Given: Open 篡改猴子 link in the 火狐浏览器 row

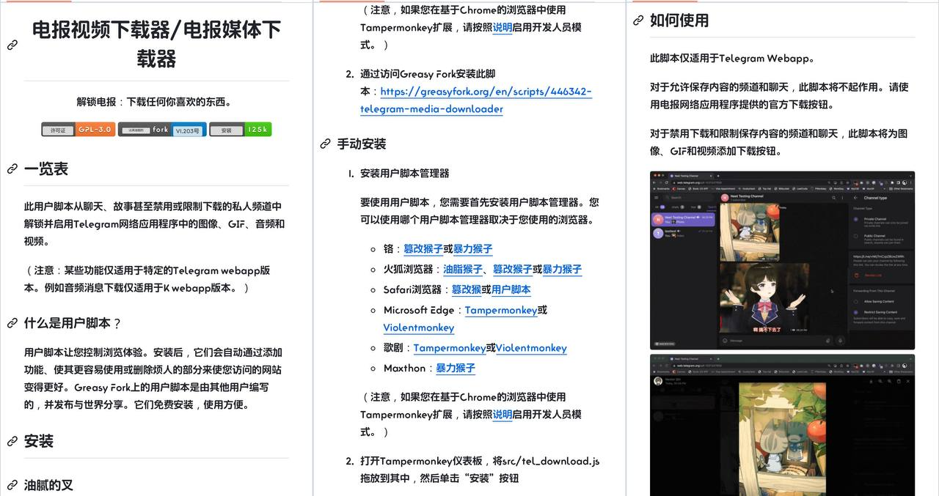Looking at the screenshot, I should [513, 270].
